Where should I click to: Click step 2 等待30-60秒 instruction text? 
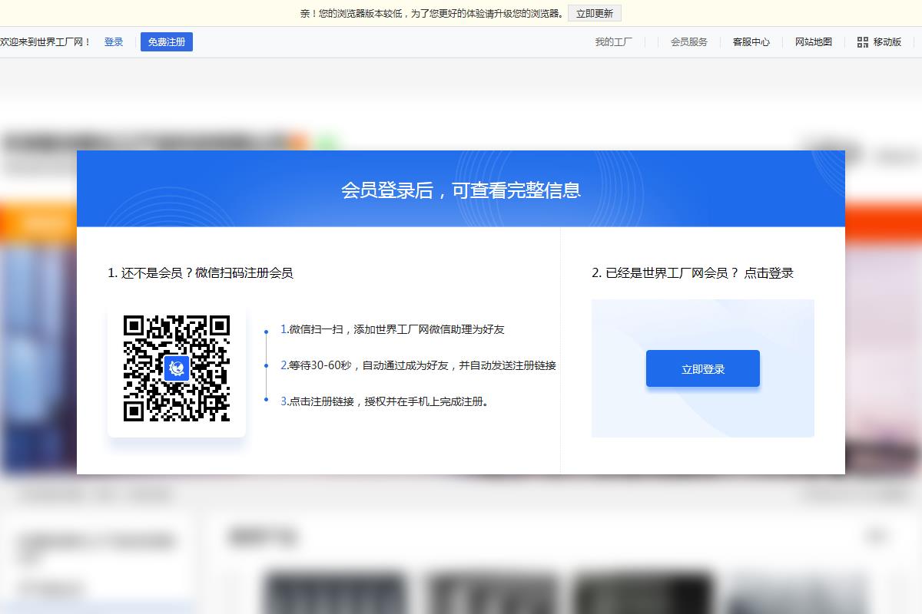click(x=418, y=365)
